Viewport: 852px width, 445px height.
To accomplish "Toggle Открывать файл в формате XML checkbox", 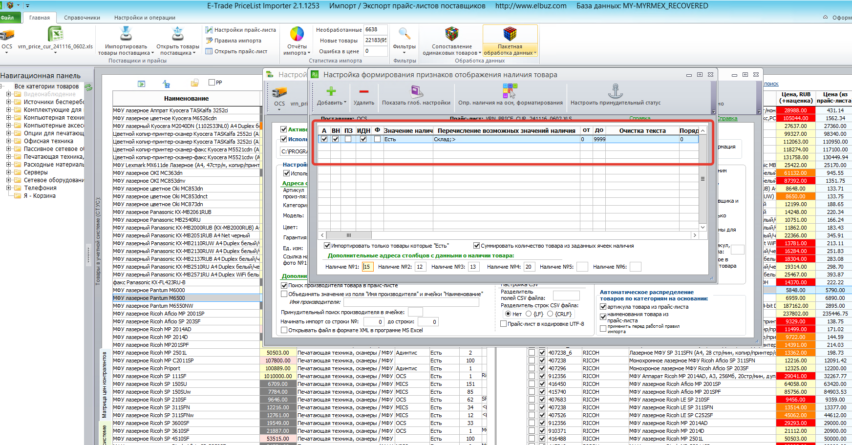I will click(284, 330).
